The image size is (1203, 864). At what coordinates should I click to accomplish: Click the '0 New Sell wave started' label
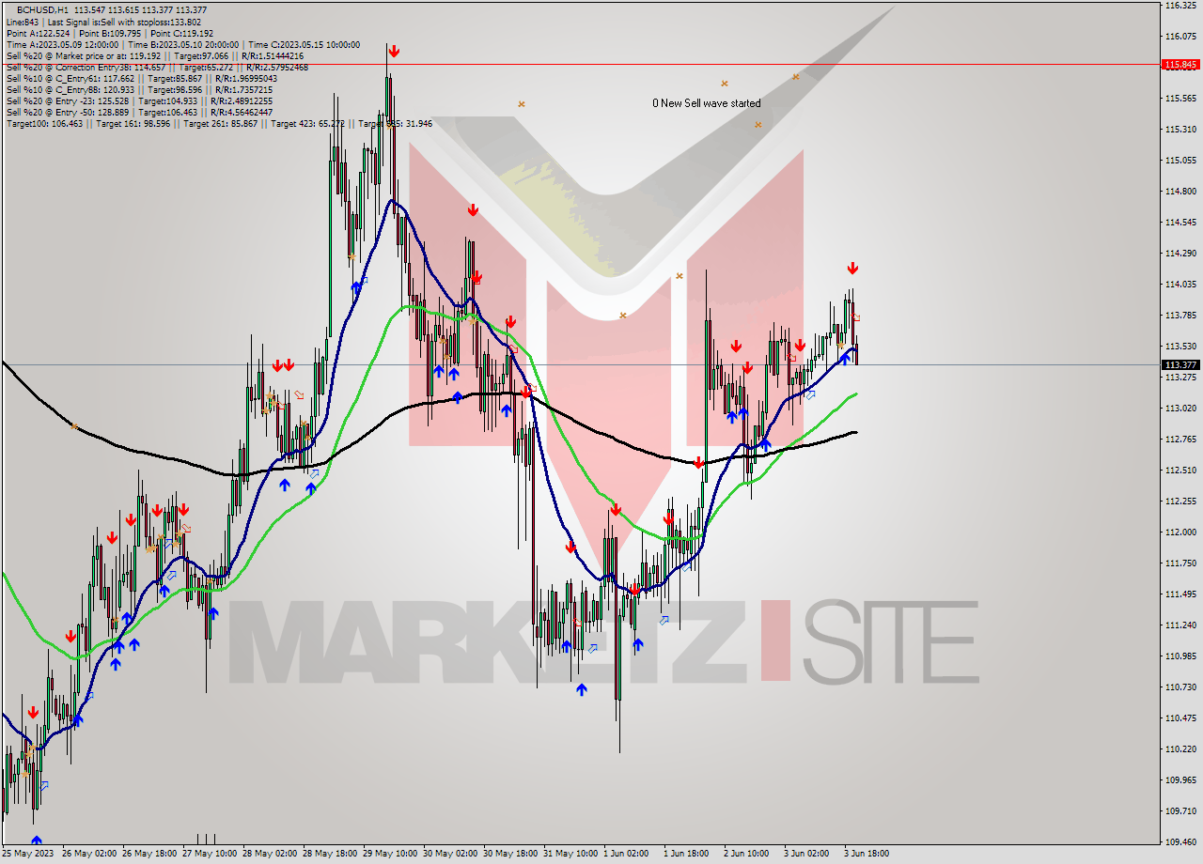tap(707, 103)
